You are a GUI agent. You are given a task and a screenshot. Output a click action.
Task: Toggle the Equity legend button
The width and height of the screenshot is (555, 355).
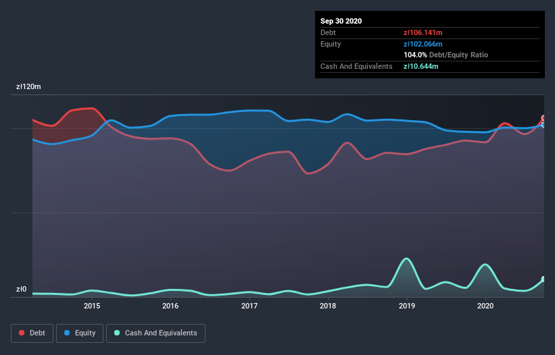pyautogui.click(x=80, y=333)
